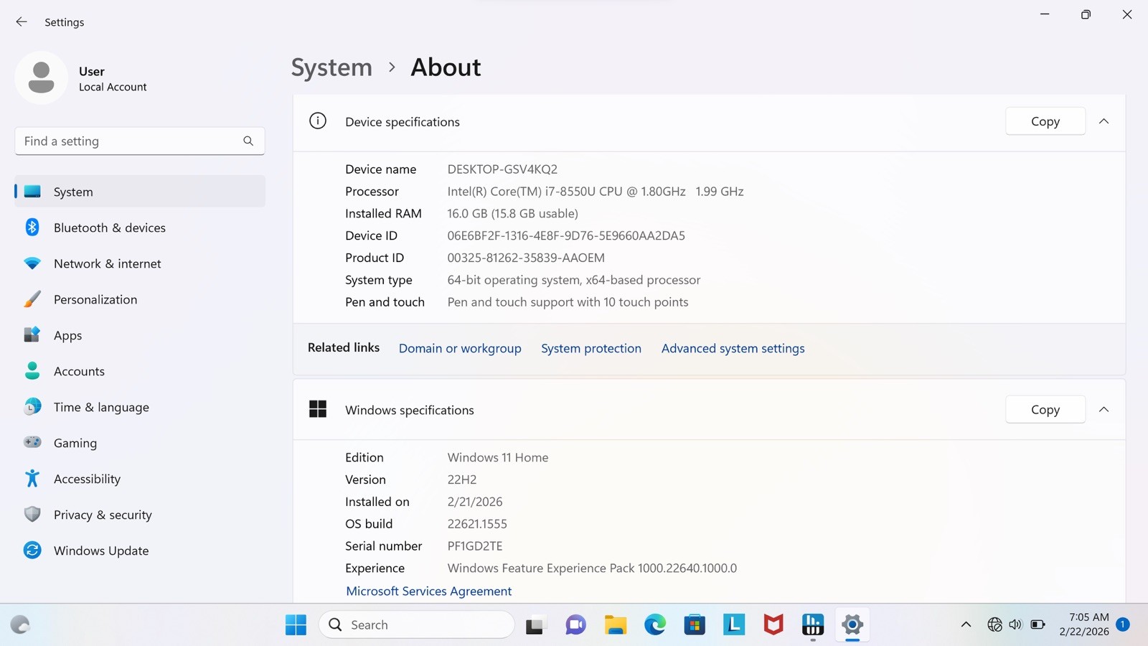The height and width of the screenshot is (646, 1148).
Task: Open Time & language settings
Action: click(140, 407)
